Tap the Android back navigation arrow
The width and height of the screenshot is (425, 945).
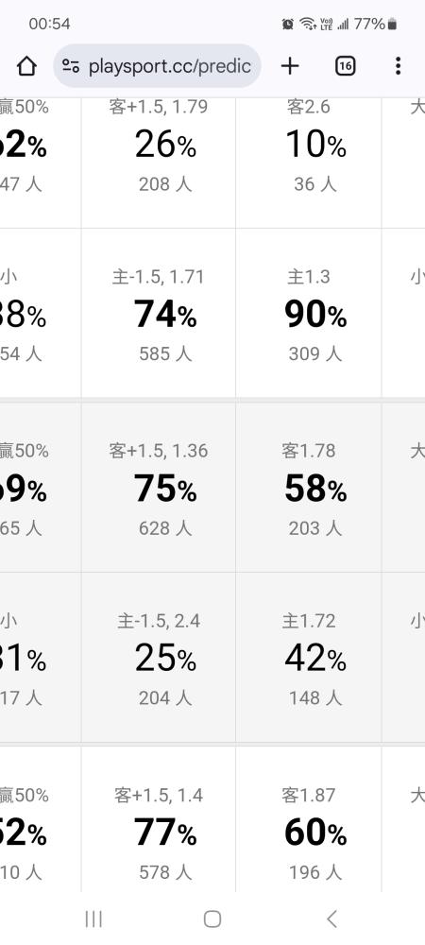(331, 919)
